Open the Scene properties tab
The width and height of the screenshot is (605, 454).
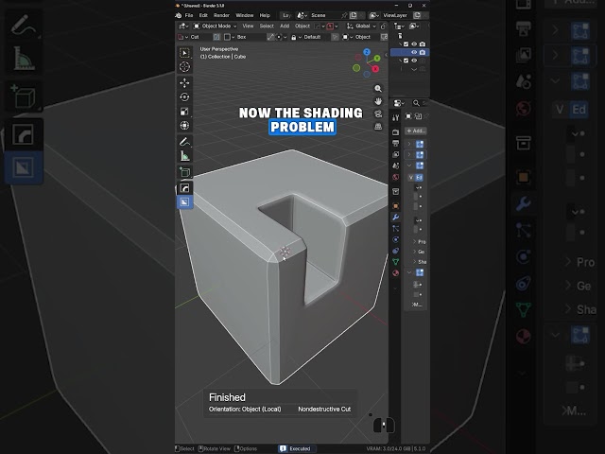[x=395, y=166]
